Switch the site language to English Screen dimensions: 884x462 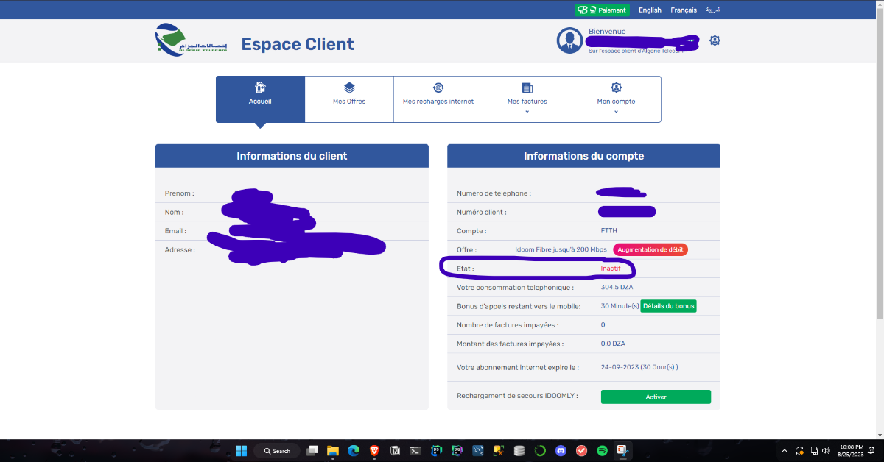(650, 10)
